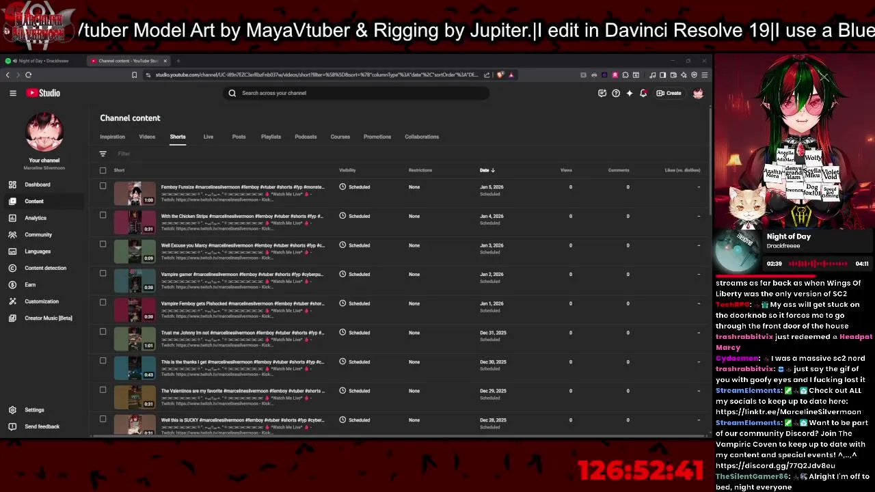This screenshot has height=492, width=875.
Task: Open the notifications bell
Action: tap(643, 93)
